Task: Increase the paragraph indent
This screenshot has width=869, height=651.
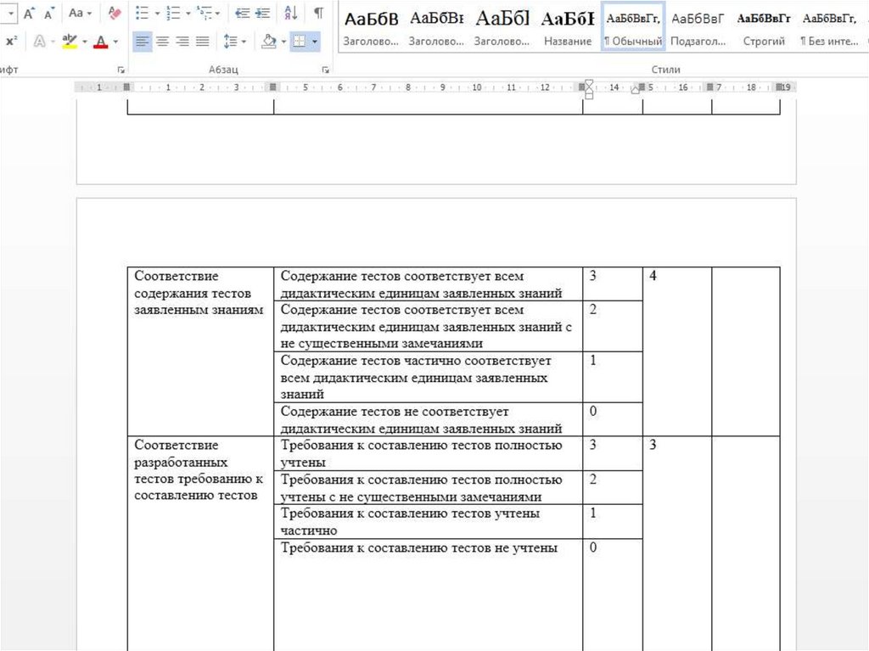Action: click(262, 13)
